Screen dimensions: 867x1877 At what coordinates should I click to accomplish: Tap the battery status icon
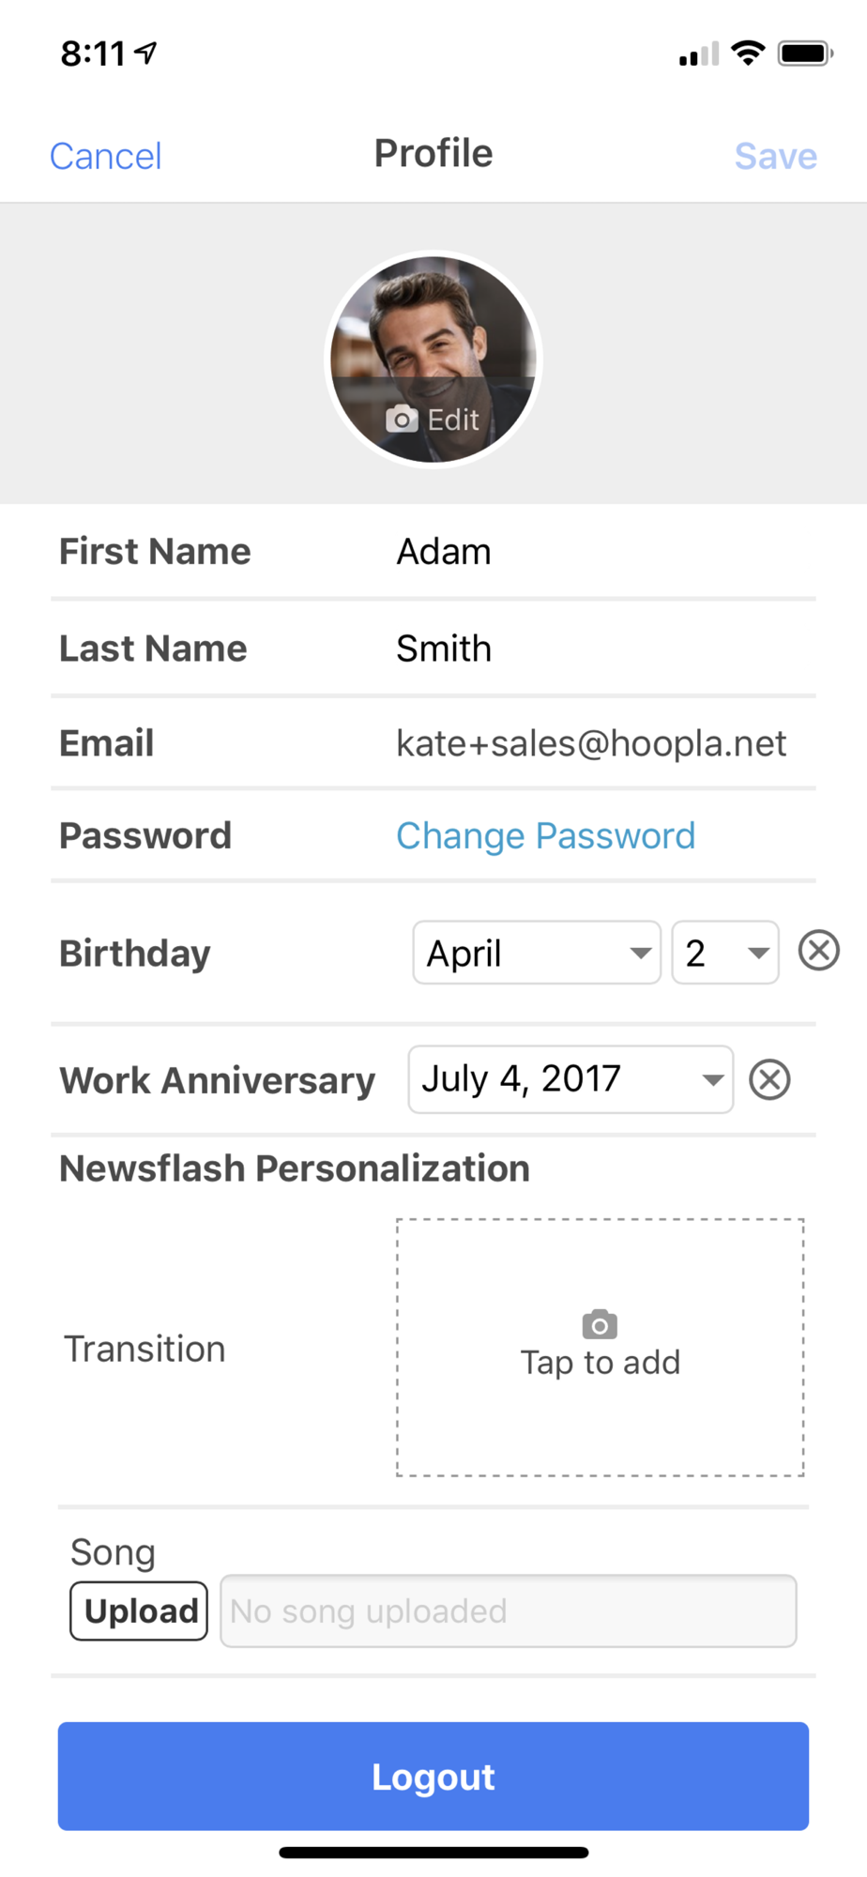pyautogui.click(x=806, y=53)
